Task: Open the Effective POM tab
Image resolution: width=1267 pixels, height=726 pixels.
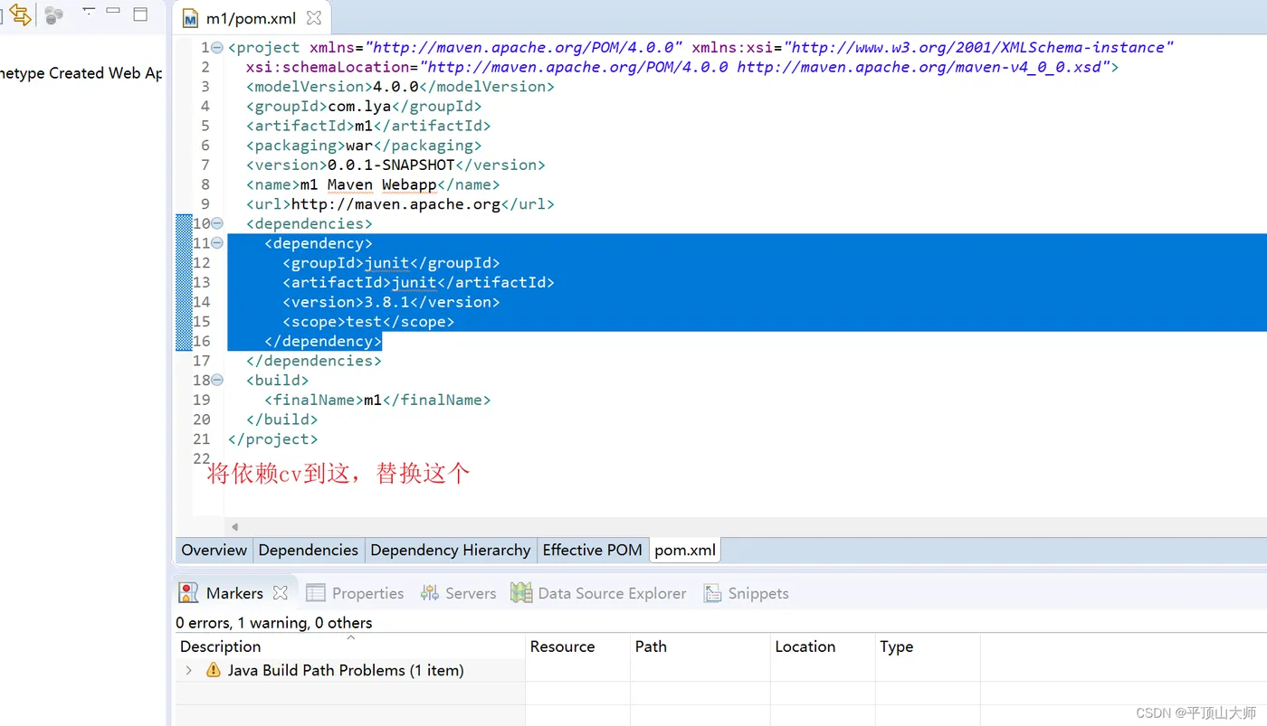Action: tap(593, 550)
